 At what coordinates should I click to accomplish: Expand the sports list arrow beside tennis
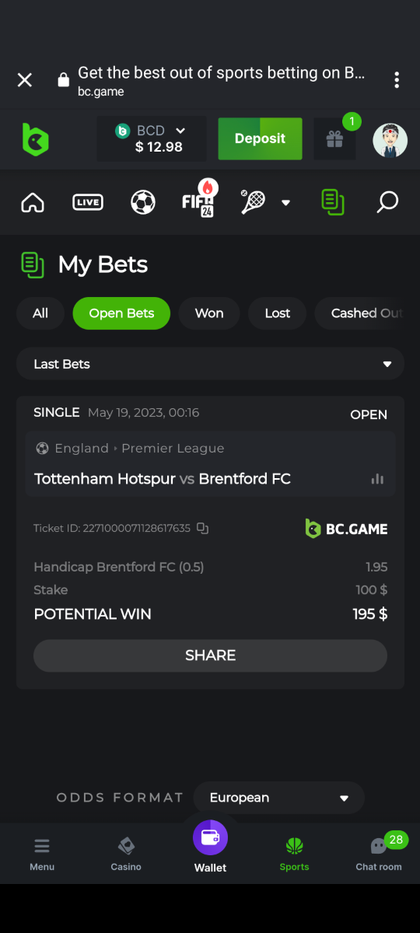285,203
